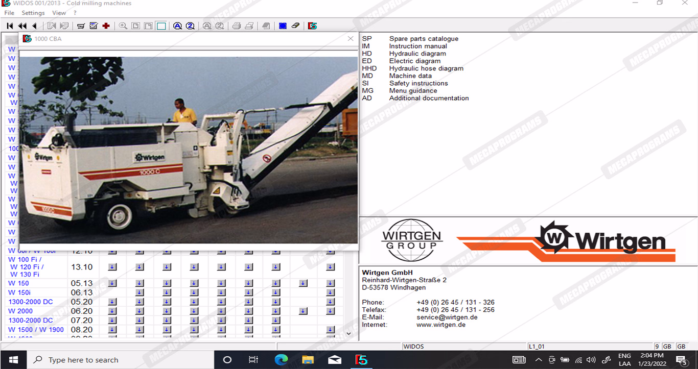Select the magnifier zoom-in toolbar icon
This screenshot has height=369, width=698.
coord(123,26)
